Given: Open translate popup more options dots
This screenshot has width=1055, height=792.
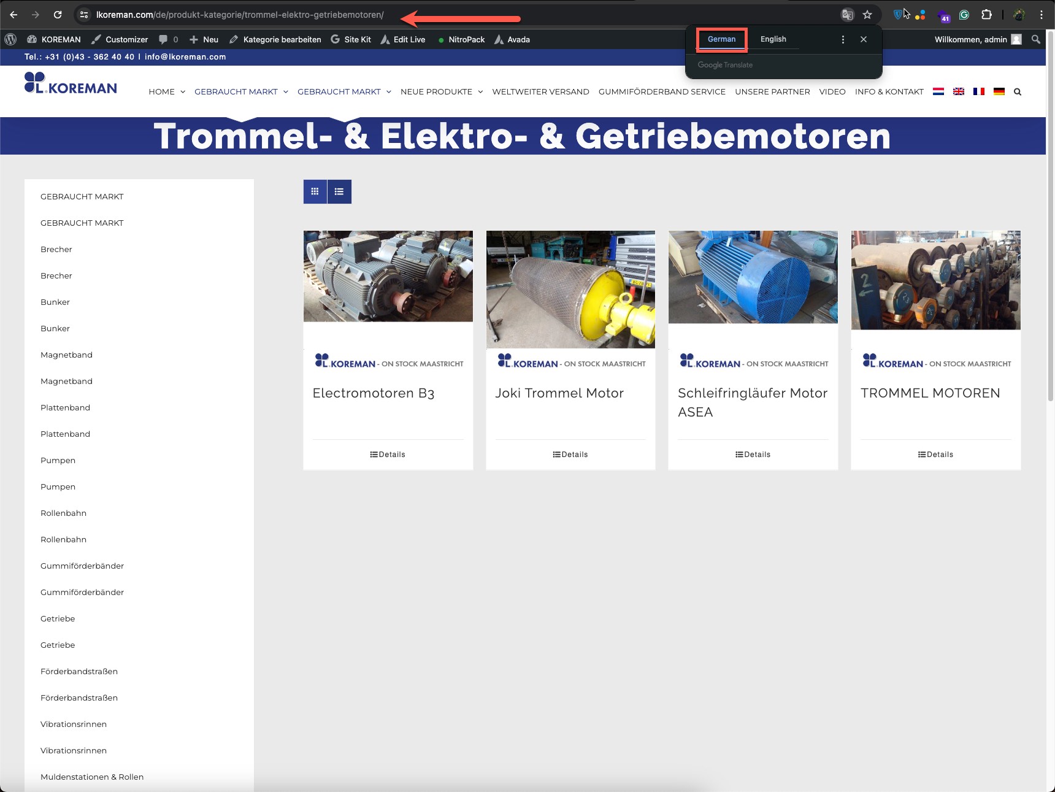Looking at the screenshot, I should [x=843, y=39].
